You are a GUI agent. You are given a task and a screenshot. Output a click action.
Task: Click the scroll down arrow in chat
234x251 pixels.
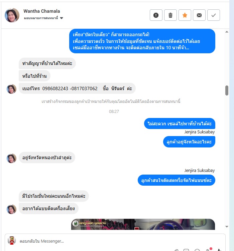227,227
